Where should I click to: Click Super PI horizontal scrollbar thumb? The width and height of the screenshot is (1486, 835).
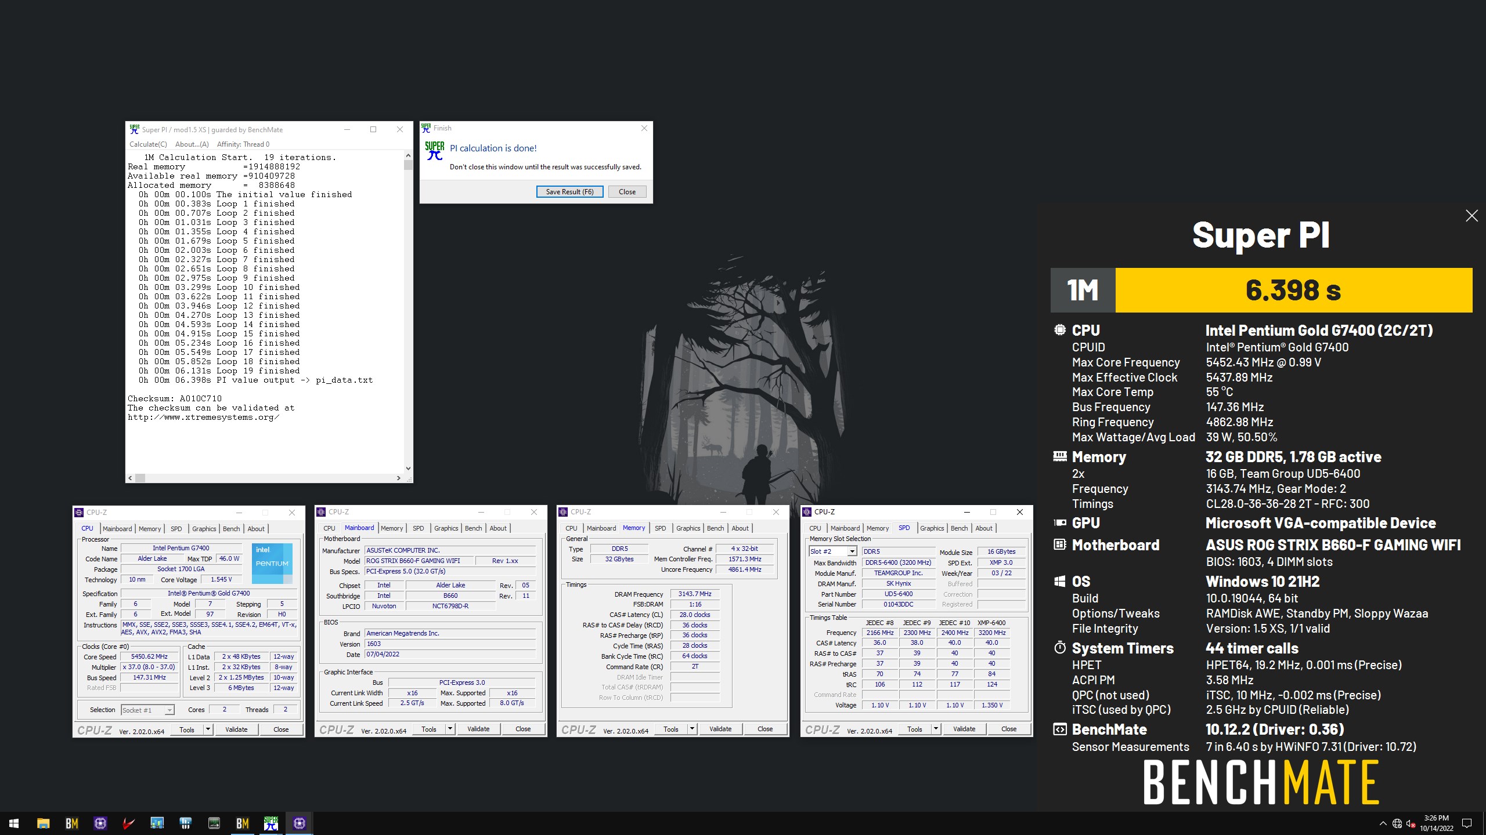(140, 478)
